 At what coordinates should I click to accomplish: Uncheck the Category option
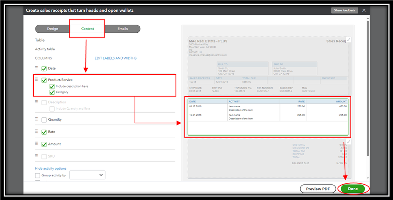click(52, 92)
